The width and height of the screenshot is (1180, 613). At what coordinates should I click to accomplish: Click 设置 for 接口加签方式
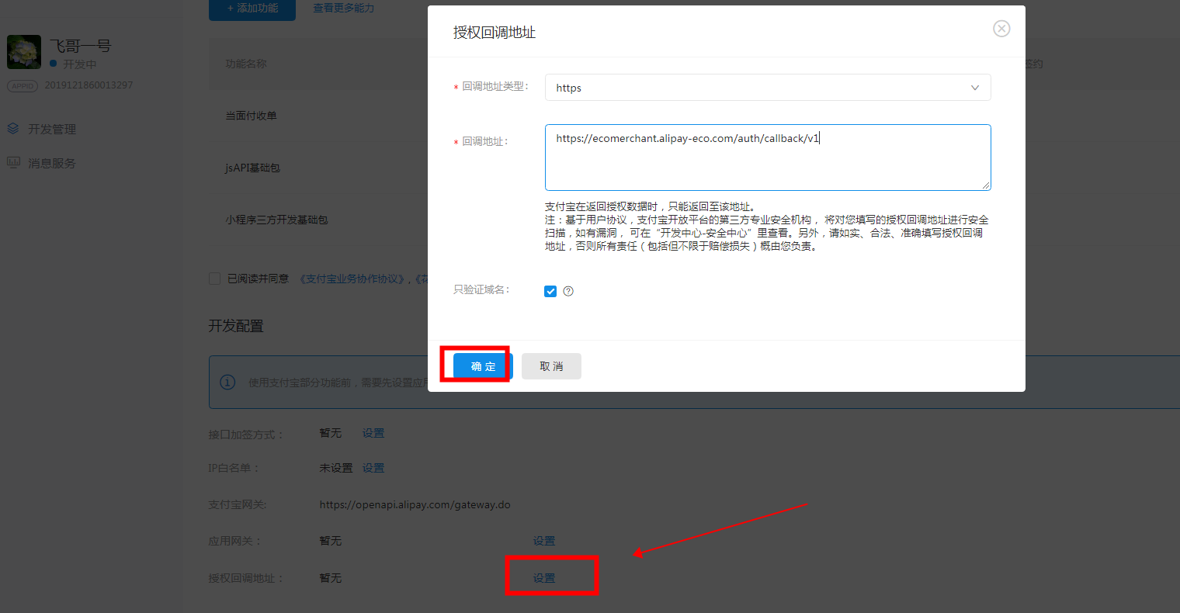coord(373,433)
